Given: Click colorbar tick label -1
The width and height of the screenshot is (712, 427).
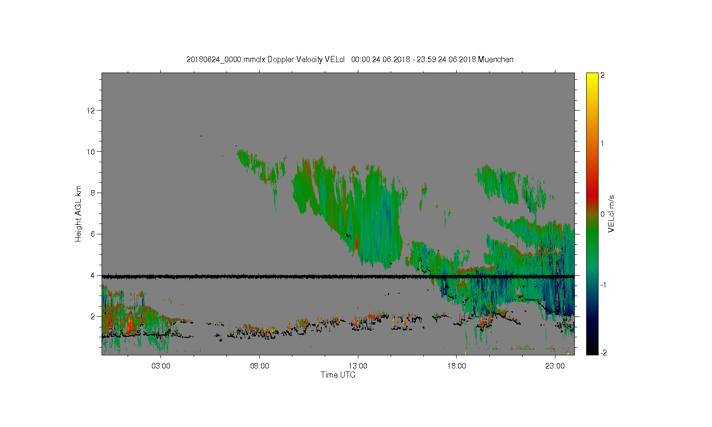Looking at the screenshot, I should click(603, 285).
